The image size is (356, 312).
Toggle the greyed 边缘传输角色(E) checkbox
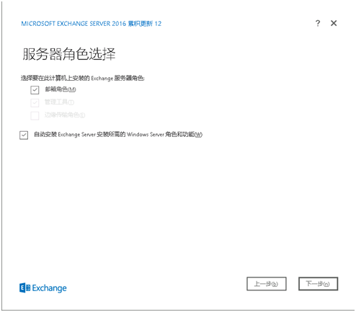(35, 115)
